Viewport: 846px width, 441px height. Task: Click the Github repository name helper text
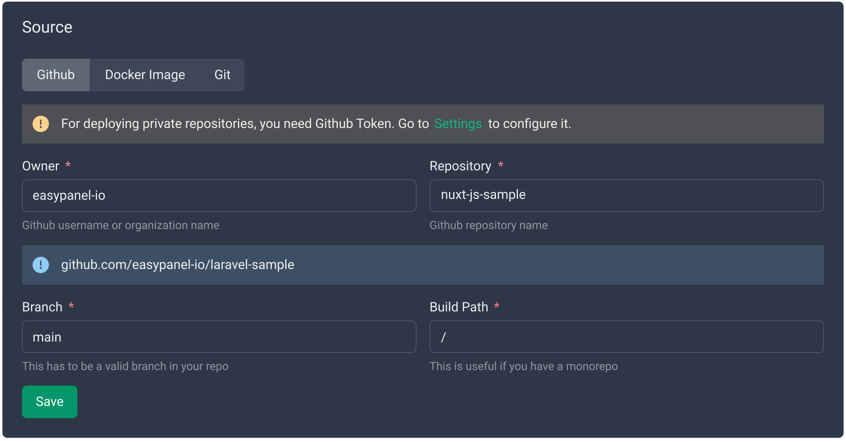[489, 225]
